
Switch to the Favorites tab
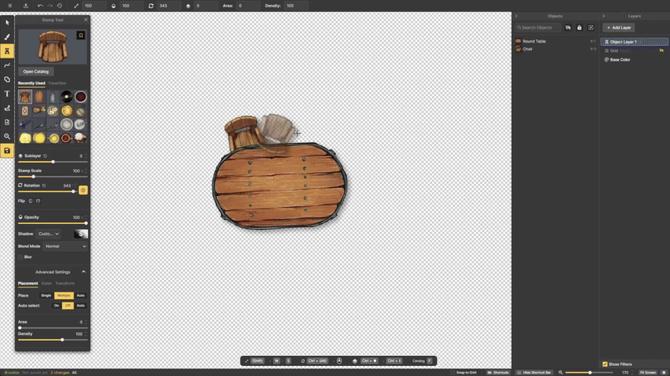tap(57, 84)
